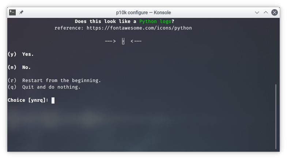
Task: Open the Konsole window menu icon
Action: click(12, 12)
